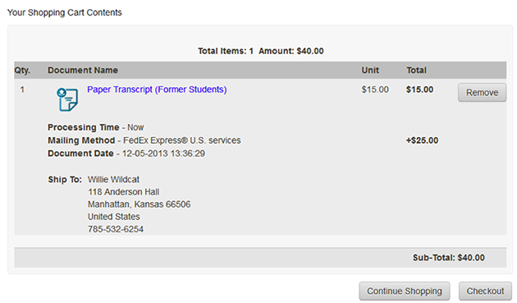This screenshot has height=303, width=517.
Task: Open the Paper Transcript (Former Students) link
Action: click(x=157, y=90)
